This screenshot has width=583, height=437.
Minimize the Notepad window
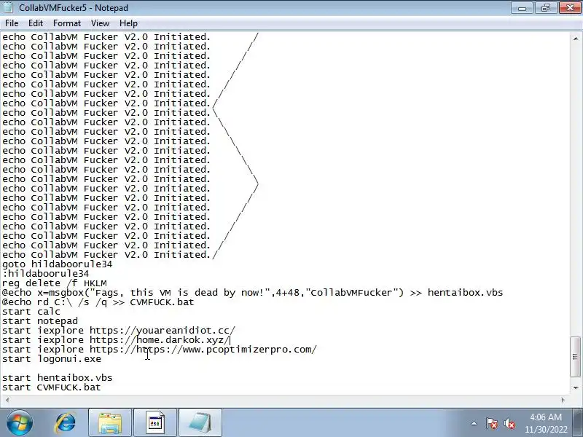tap(522, 7)
